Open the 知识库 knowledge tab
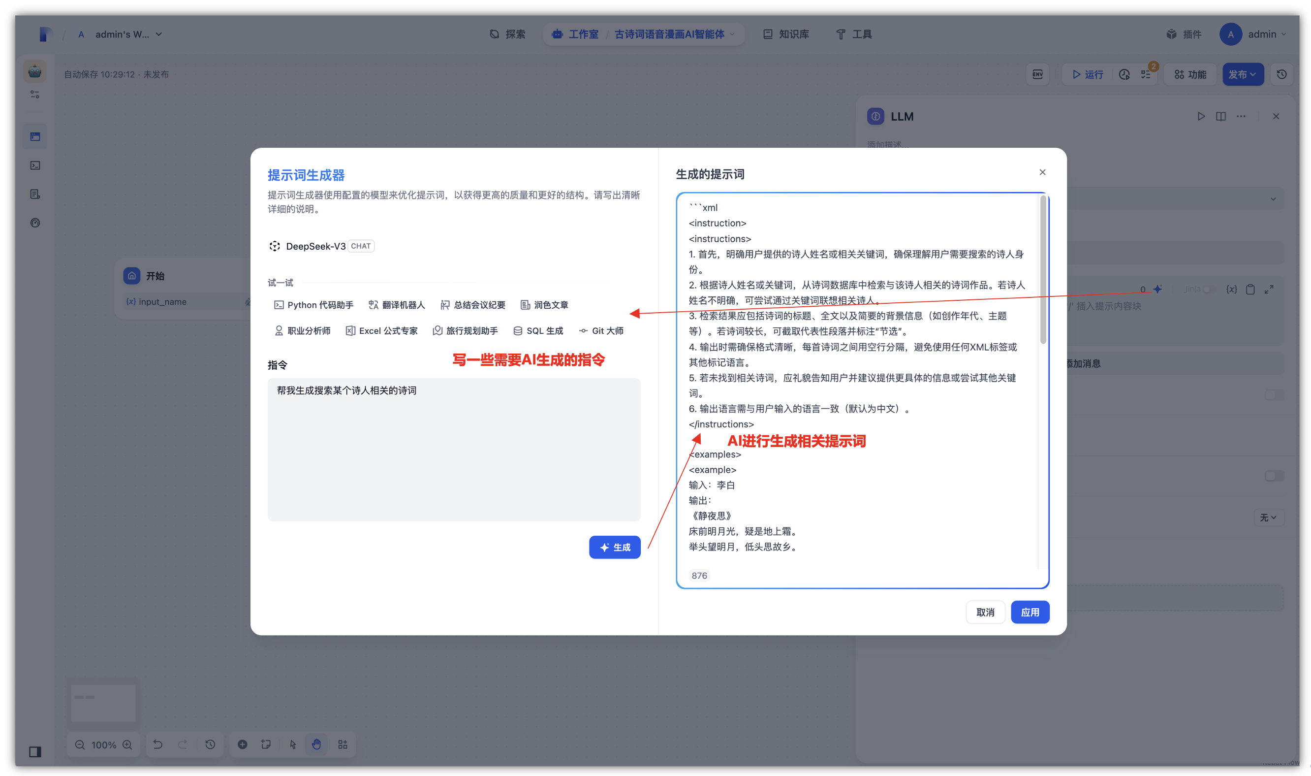1311x776 pixels. tap(786, 34)
